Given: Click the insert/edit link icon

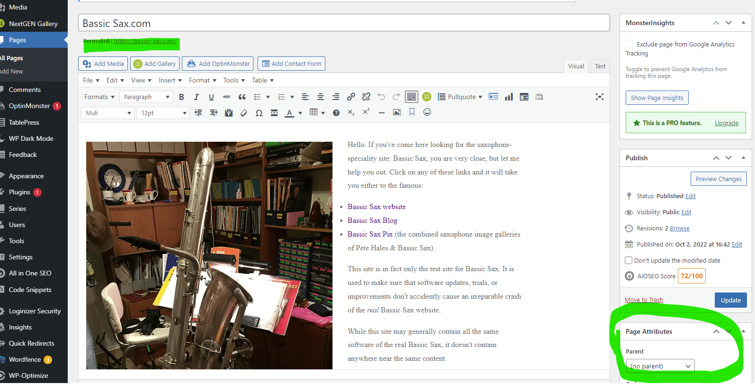Looking at the screenshot, I should 351,97.
